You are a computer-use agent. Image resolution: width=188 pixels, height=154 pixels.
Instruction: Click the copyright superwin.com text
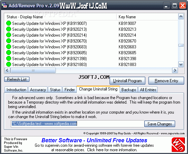[x=134, y=133]
